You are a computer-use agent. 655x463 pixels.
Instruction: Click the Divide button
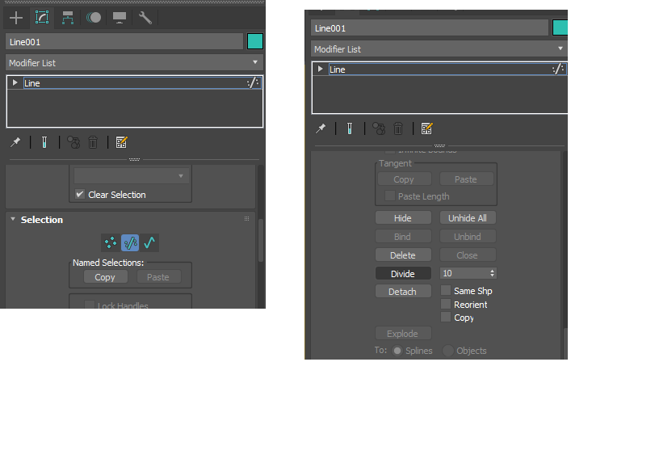pyautogui.click(x=403, y=273)
